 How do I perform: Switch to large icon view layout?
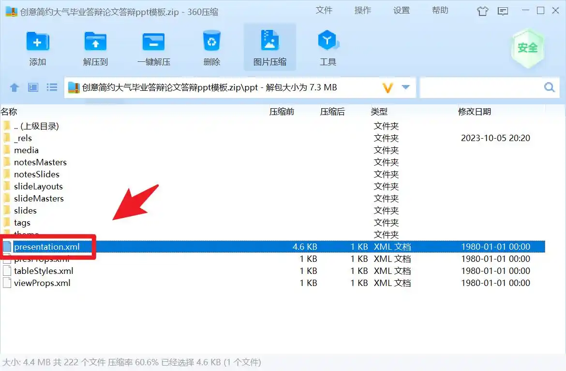[33, 87]
